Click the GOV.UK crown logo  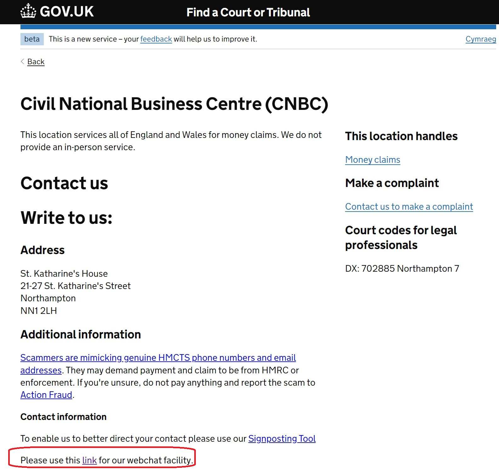[28, 11]
